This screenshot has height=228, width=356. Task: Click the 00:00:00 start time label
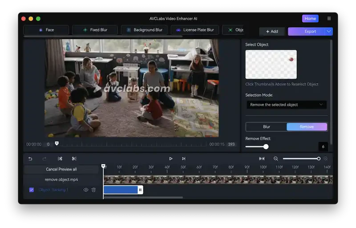point(34,144)
